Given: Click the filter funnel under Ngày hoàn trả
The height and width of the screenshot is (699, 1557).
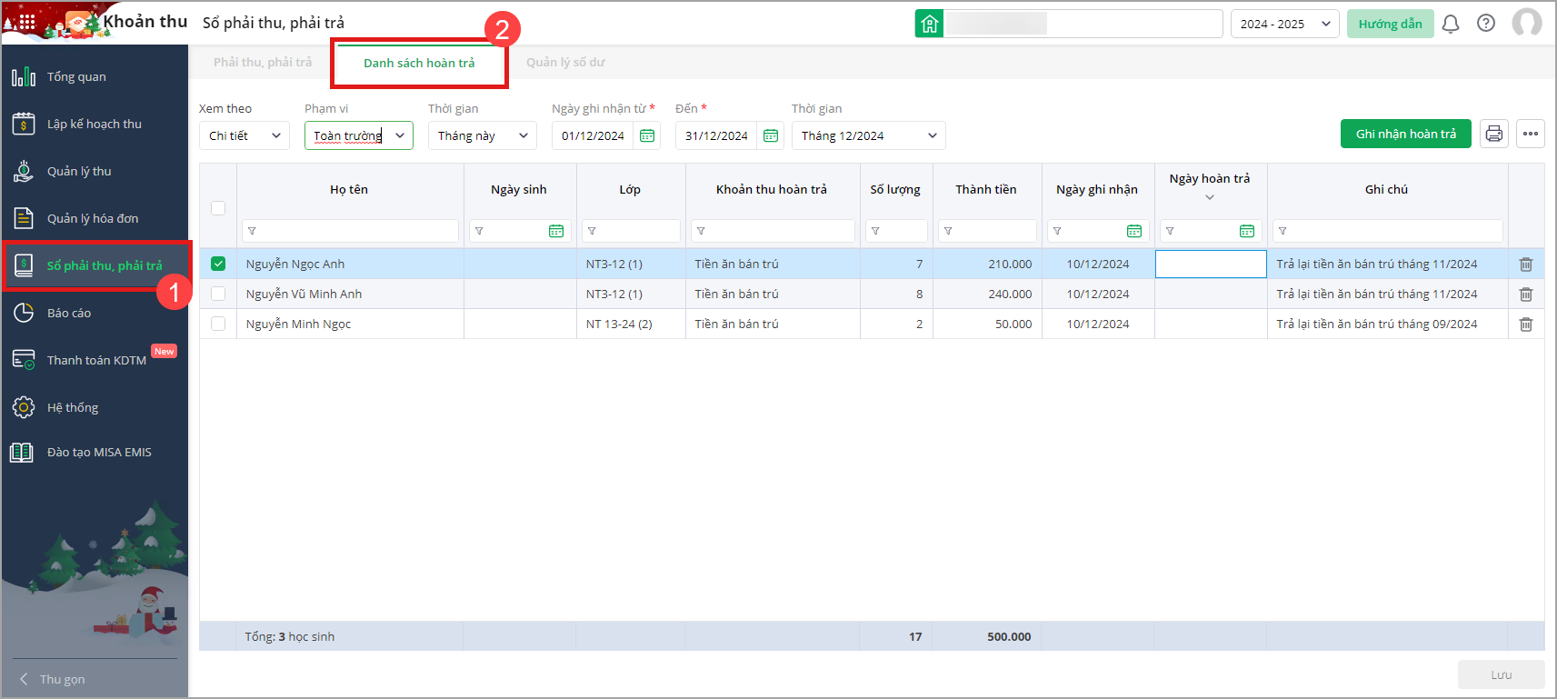Looking at the screenshot, I should tap(1170, 231).
